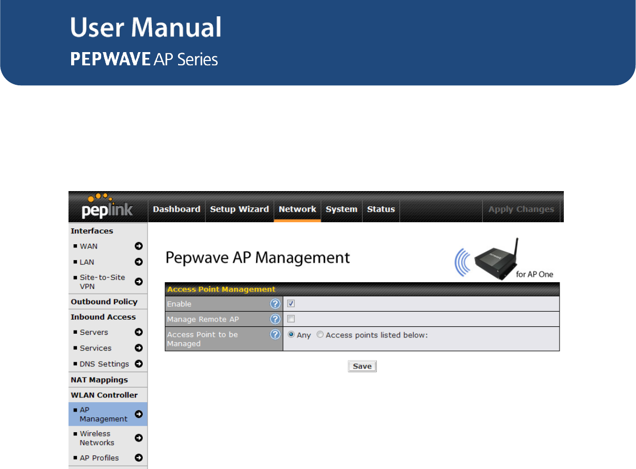636x469 pixels.
Task: Click the Peplink logo
Action: [107, 207]
